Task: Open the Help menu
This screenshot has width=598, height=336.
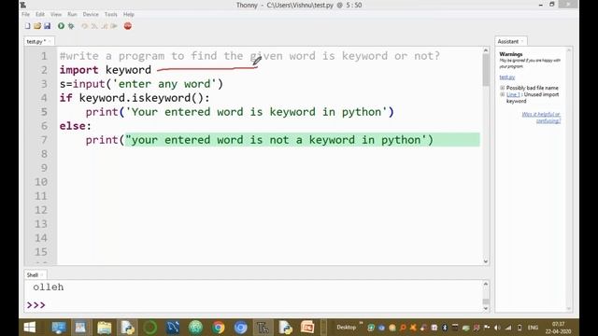Action: [129, 14]
